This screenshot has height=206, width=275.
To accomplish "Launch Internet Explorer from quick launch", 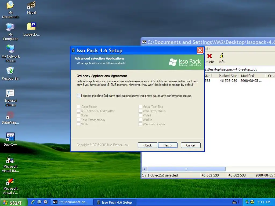I will click(x=33, y=202).
